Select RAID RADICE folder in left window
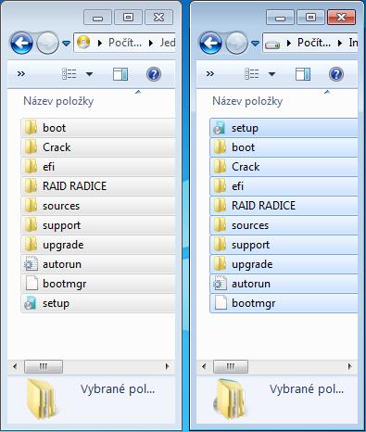The width and height of the screenshot is (366, 432). (98, 186)
